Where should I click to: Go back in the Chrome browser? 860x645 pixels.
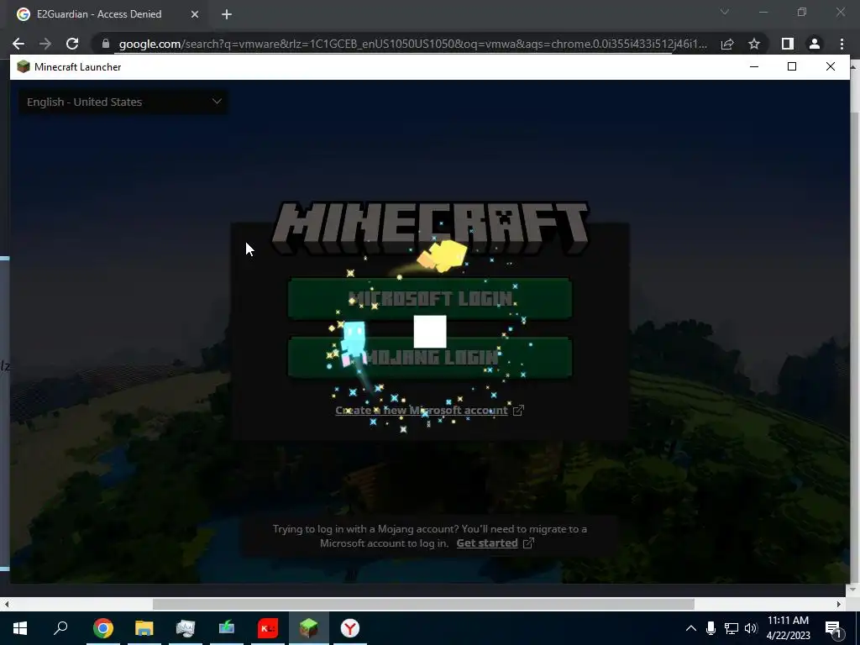[x=18, y=44]
